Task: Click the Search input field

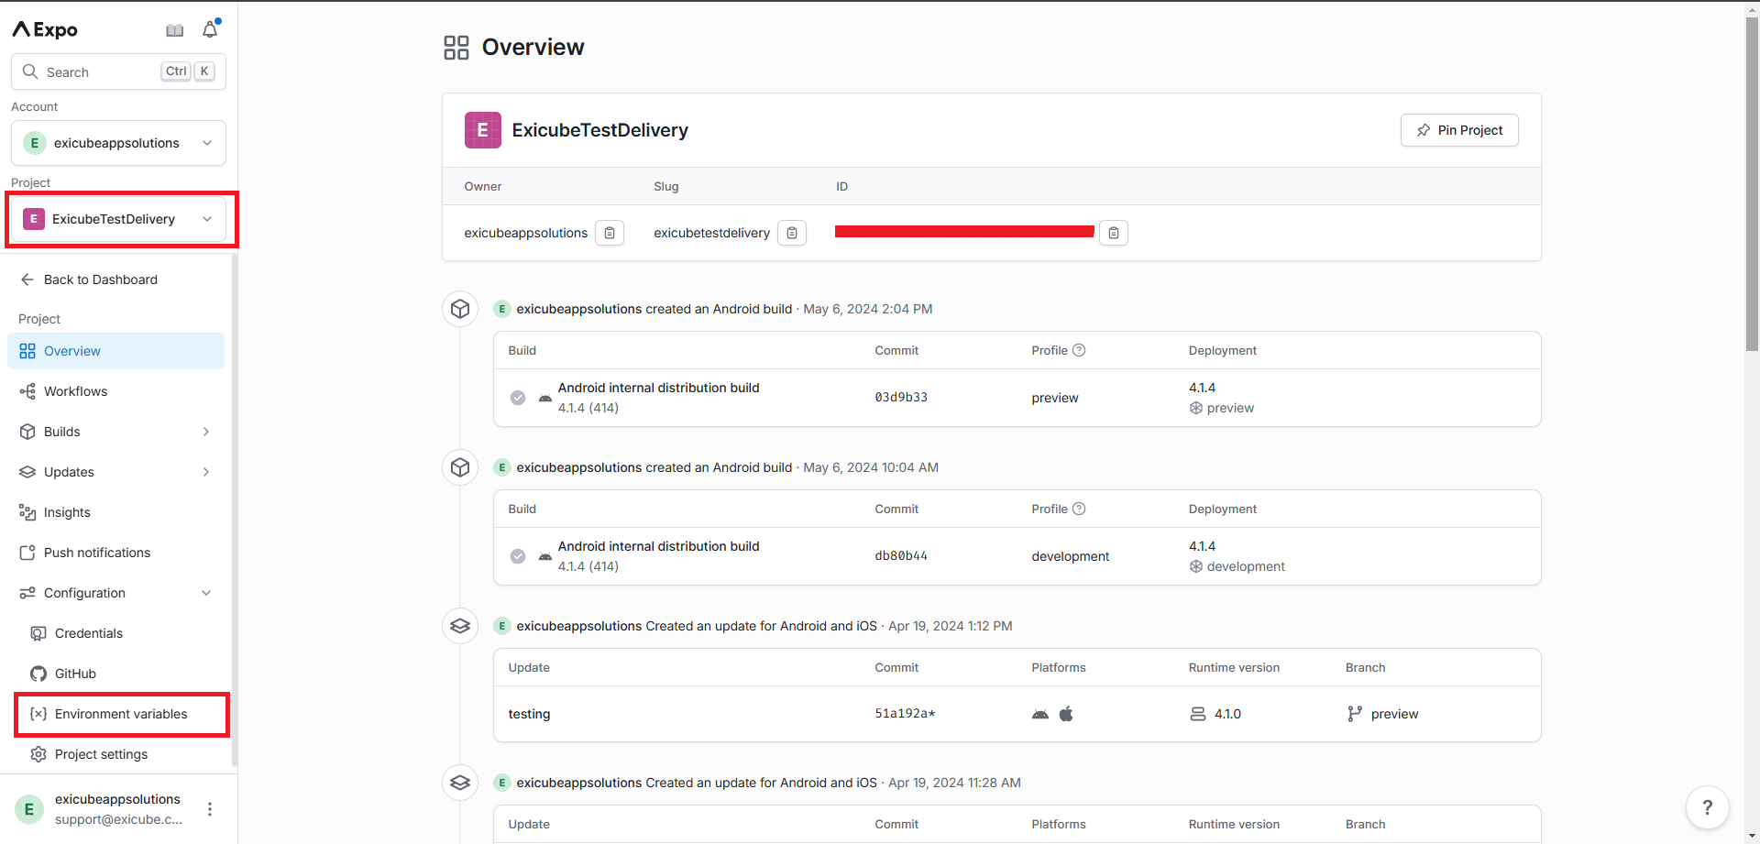Action: [101, 71]
